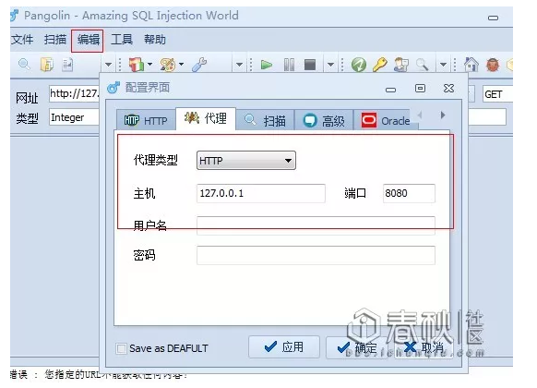
Task: Open toolbar overflow arrow after report icon
Action: [x=108, y=65]
